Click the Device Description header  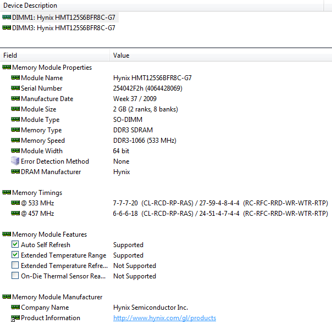pyautogui.click(x=30, y=5)
